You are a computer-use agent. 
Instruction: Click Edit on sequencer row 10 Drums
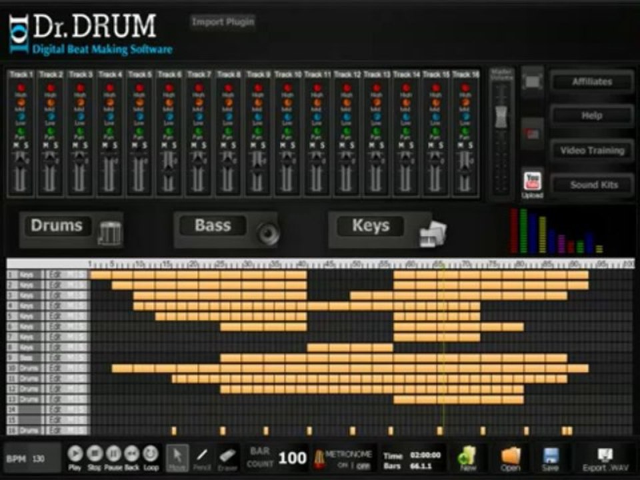[x=55, y=369]
